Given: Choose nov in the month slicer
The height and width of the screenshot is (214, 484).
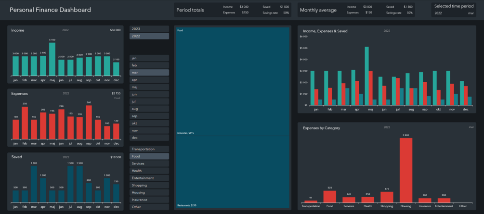Looking at the screenshot, I should [149, 130].
